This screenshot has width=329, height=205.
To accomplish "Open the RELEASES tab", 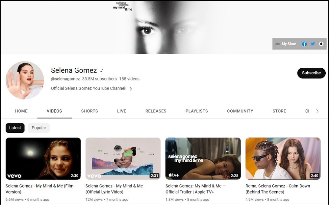I will [x=156, y=111].
